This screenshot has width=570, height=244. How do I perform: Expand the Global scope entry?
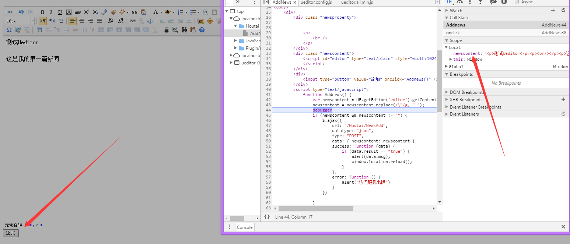tap(446, 66)
